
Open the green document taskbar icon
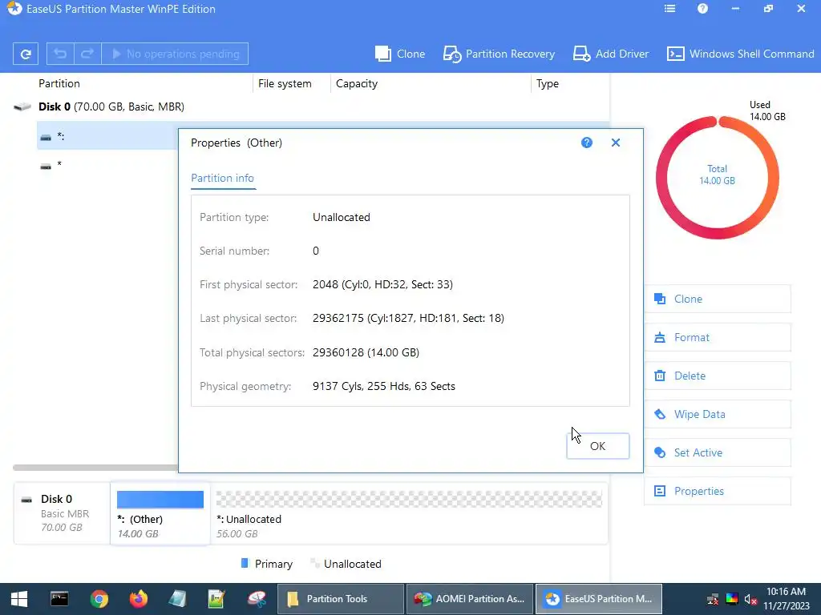point(216,599)
